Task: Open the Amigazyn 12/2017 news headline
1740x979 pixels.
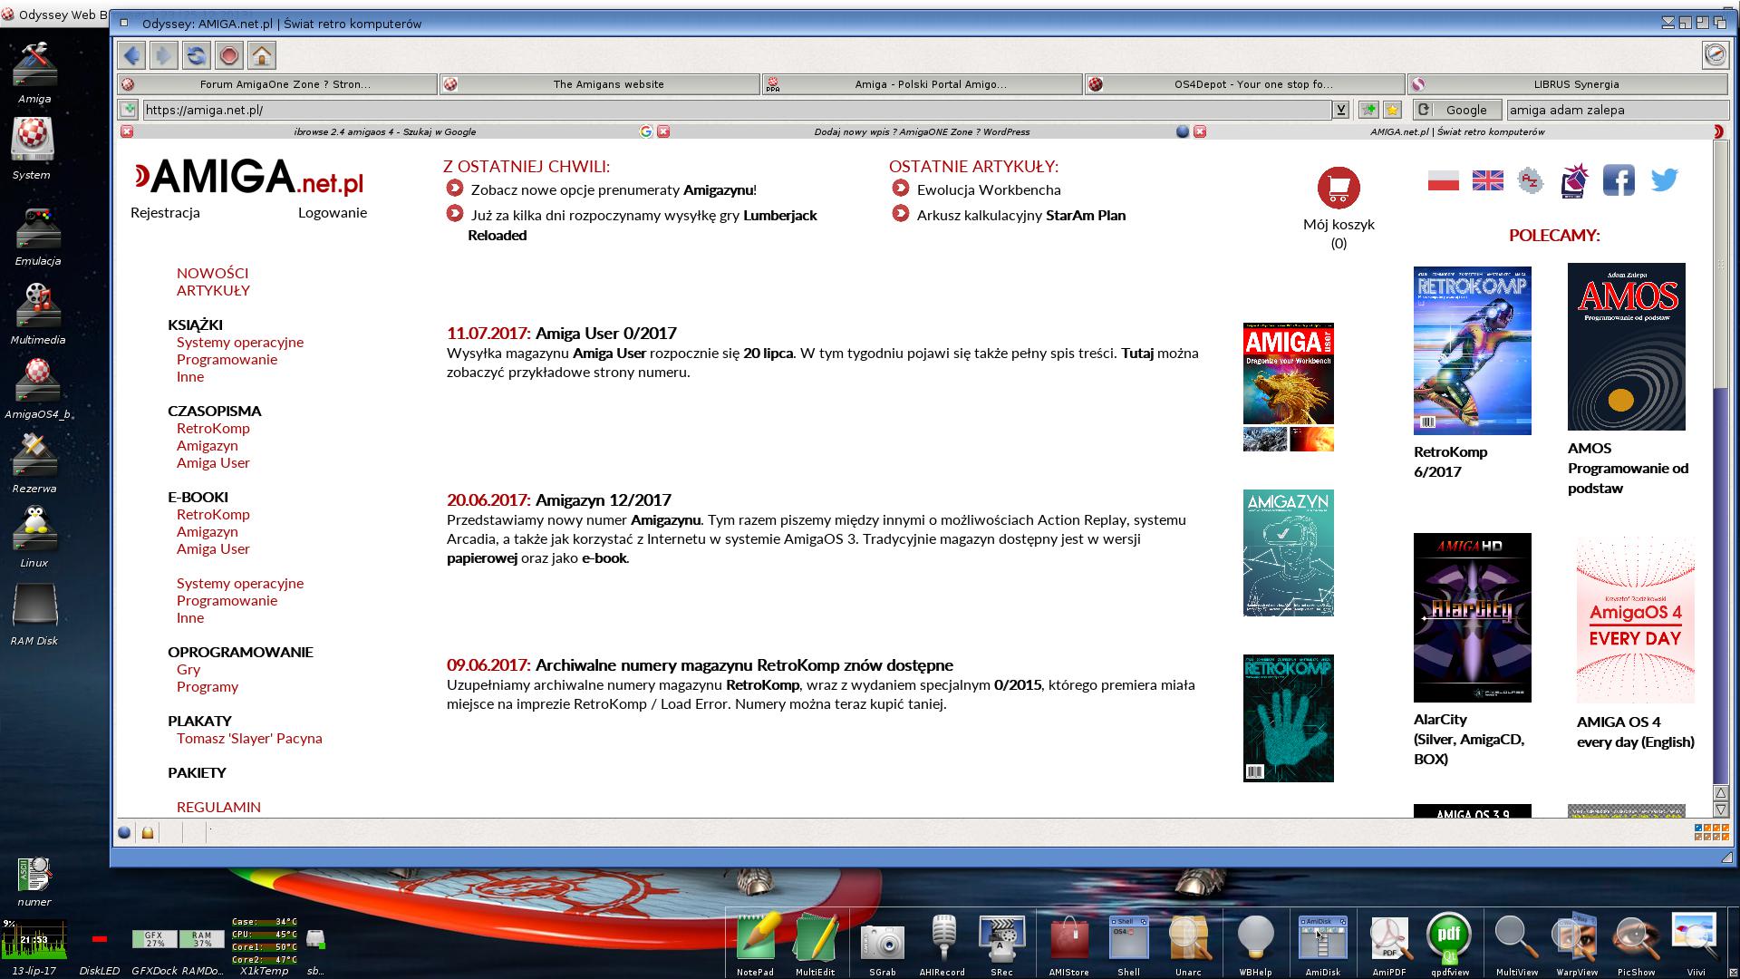Action: (x=603, y=499)
